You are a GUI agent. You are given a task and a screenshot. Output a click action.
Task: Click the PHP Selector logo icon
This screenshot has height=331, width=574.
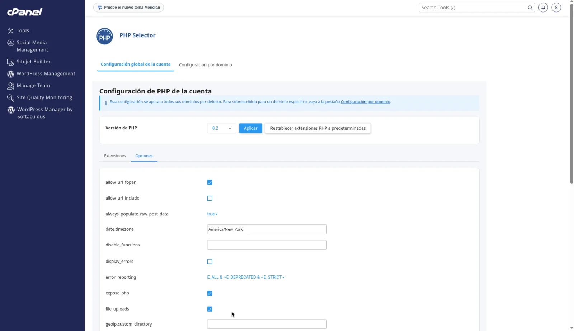104,36
